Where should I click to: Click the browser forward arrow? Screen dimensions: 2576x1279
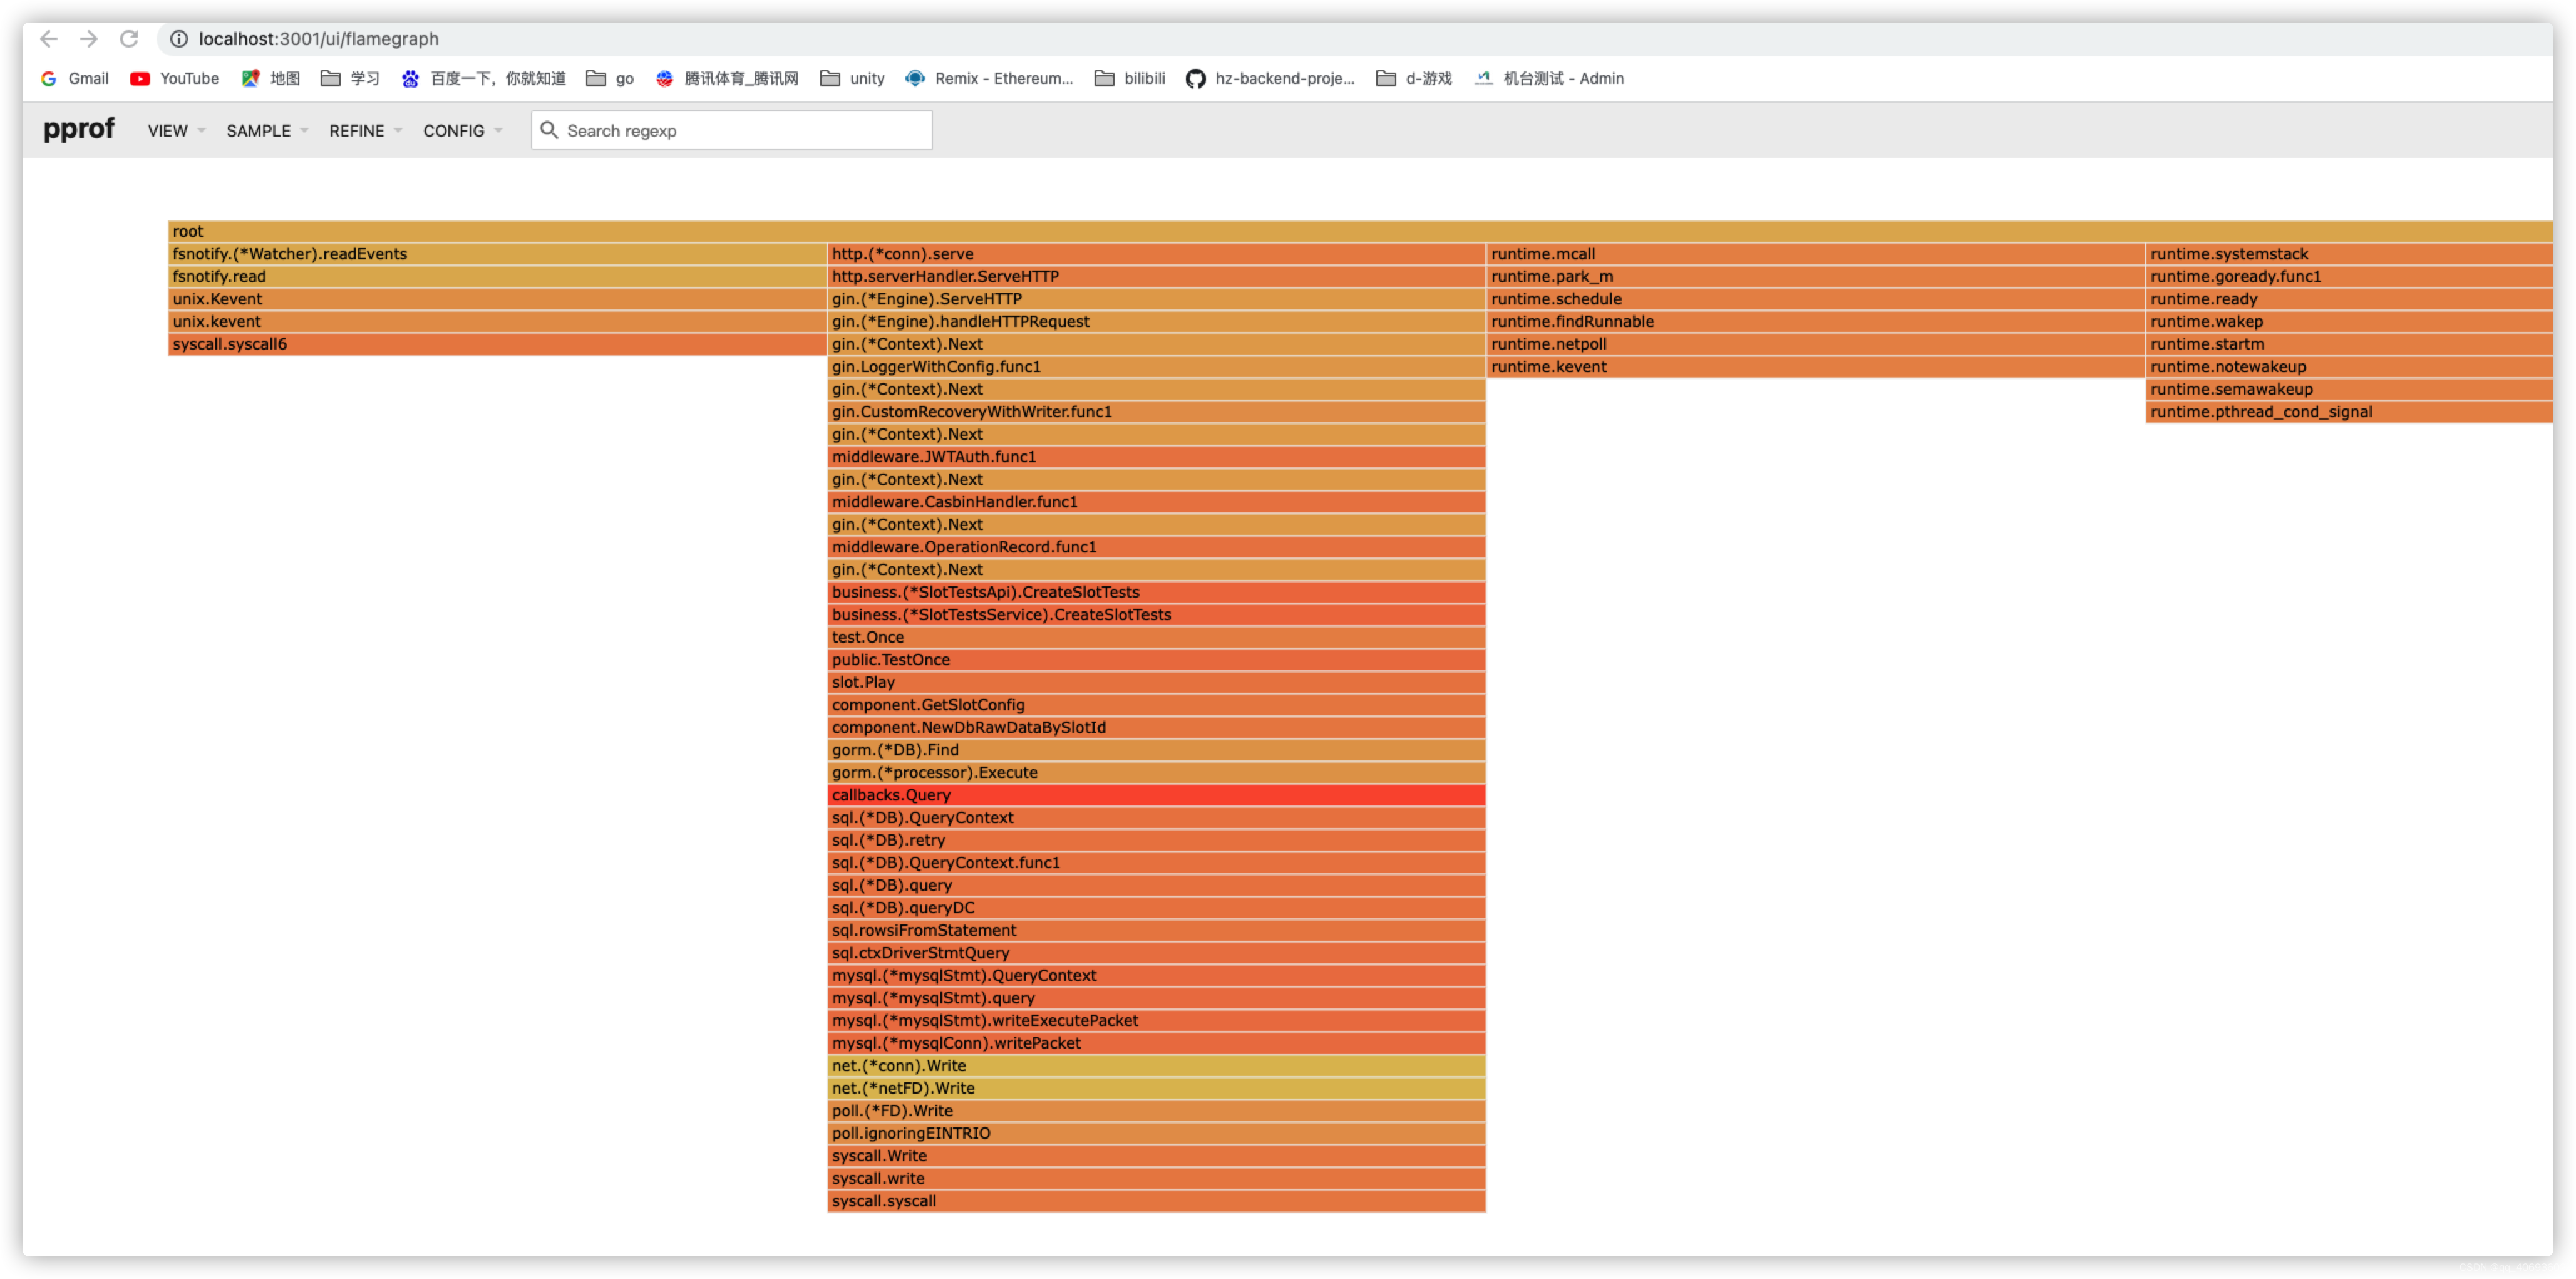click(x=89, y=39)
